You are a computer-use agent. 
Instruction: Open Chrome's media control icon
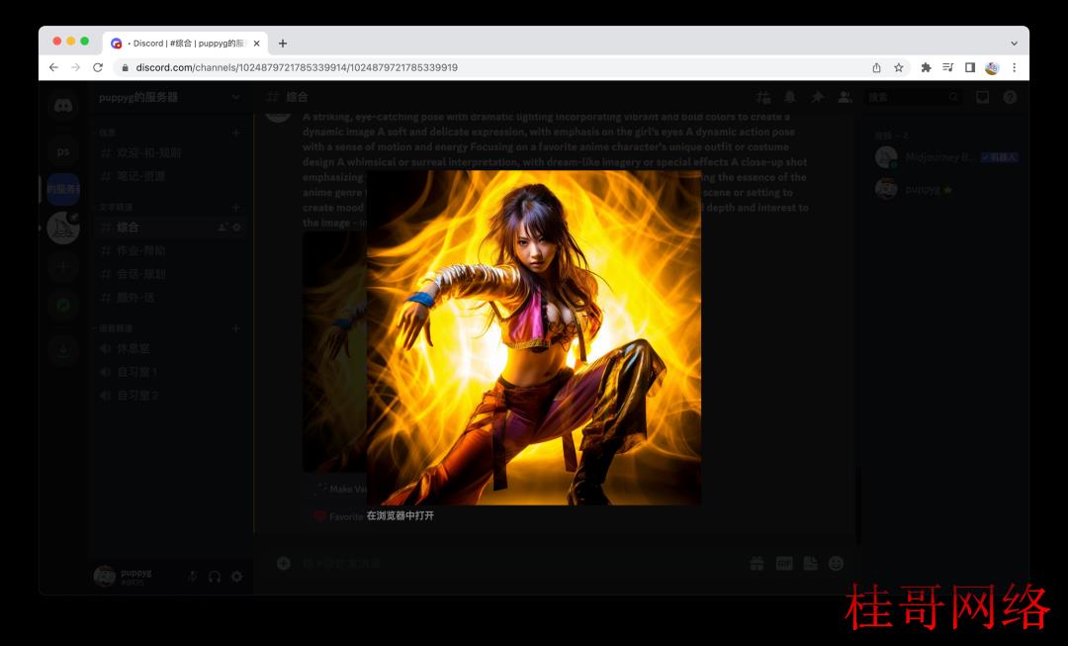pyautogui.click(x=947, y=67)
